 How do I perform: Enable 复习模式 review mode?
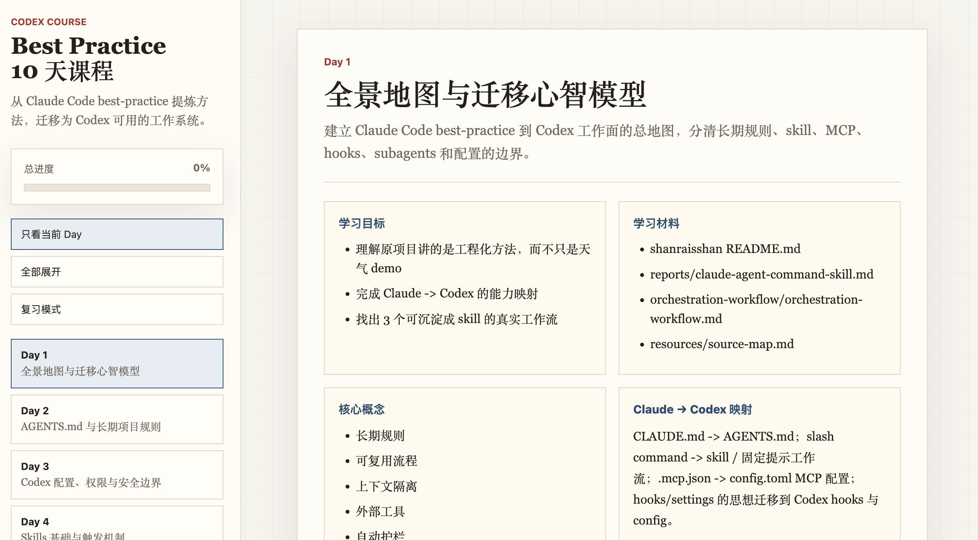tap(117, 309)
